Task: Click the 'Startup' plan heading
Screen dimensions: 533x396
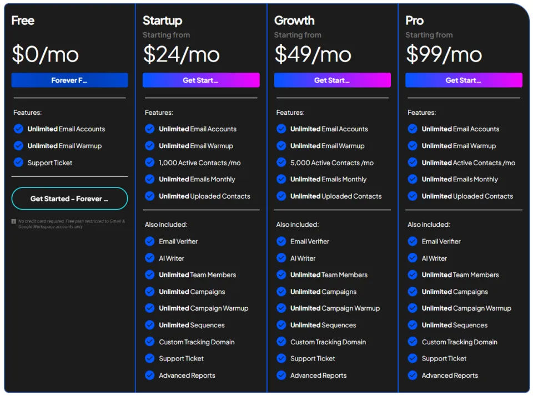Action: [163, 21]
